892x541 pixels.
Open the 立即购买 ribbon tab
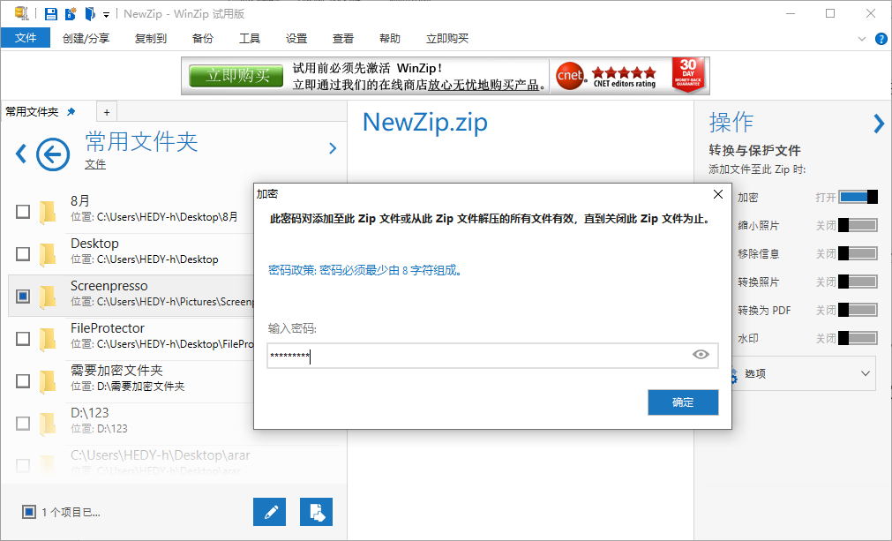(447, 38)
